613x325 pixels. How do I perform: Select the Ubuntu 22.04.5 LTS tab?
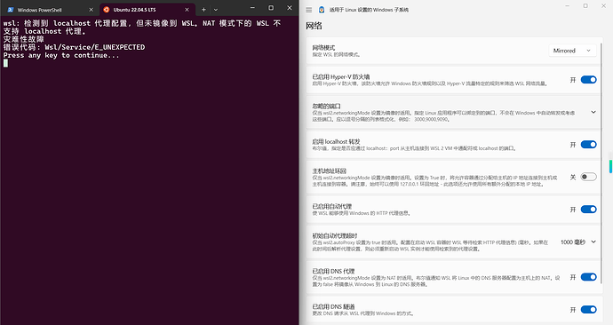(147, 10)
